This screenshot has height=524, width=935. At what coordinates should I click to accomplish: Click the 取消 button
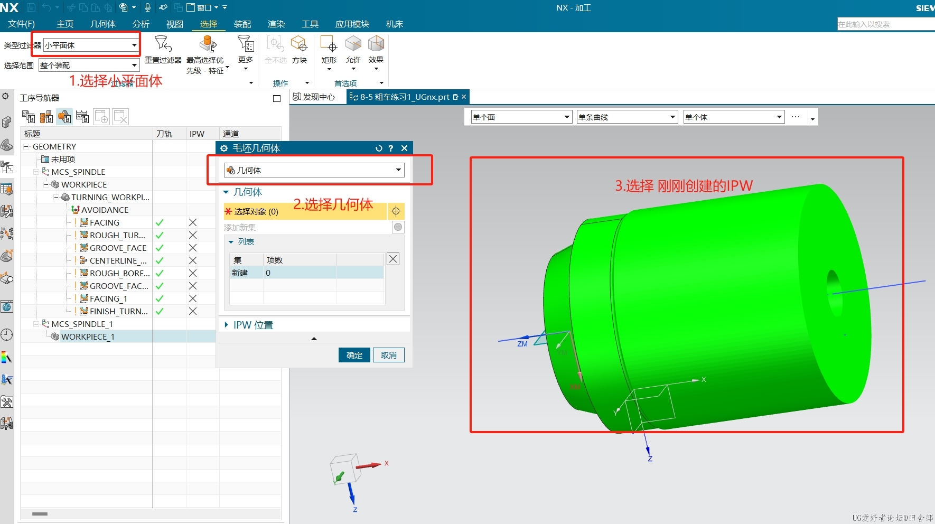(389, 355)
